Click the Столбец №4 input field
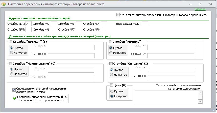The image size is (217, 113). click(x=104, y=24)
